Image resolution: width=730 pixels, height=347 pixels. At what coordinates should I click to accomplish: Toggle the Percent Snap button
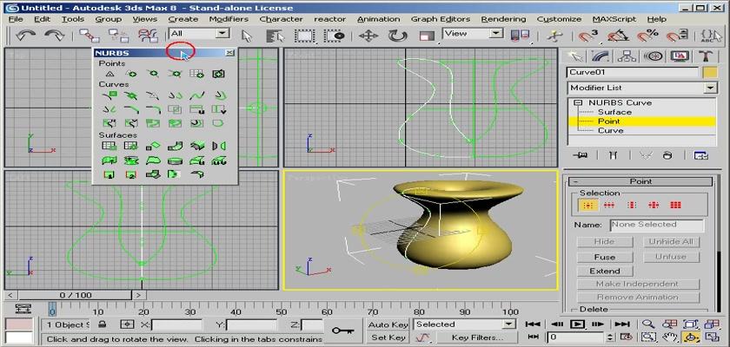pos(647,36)
